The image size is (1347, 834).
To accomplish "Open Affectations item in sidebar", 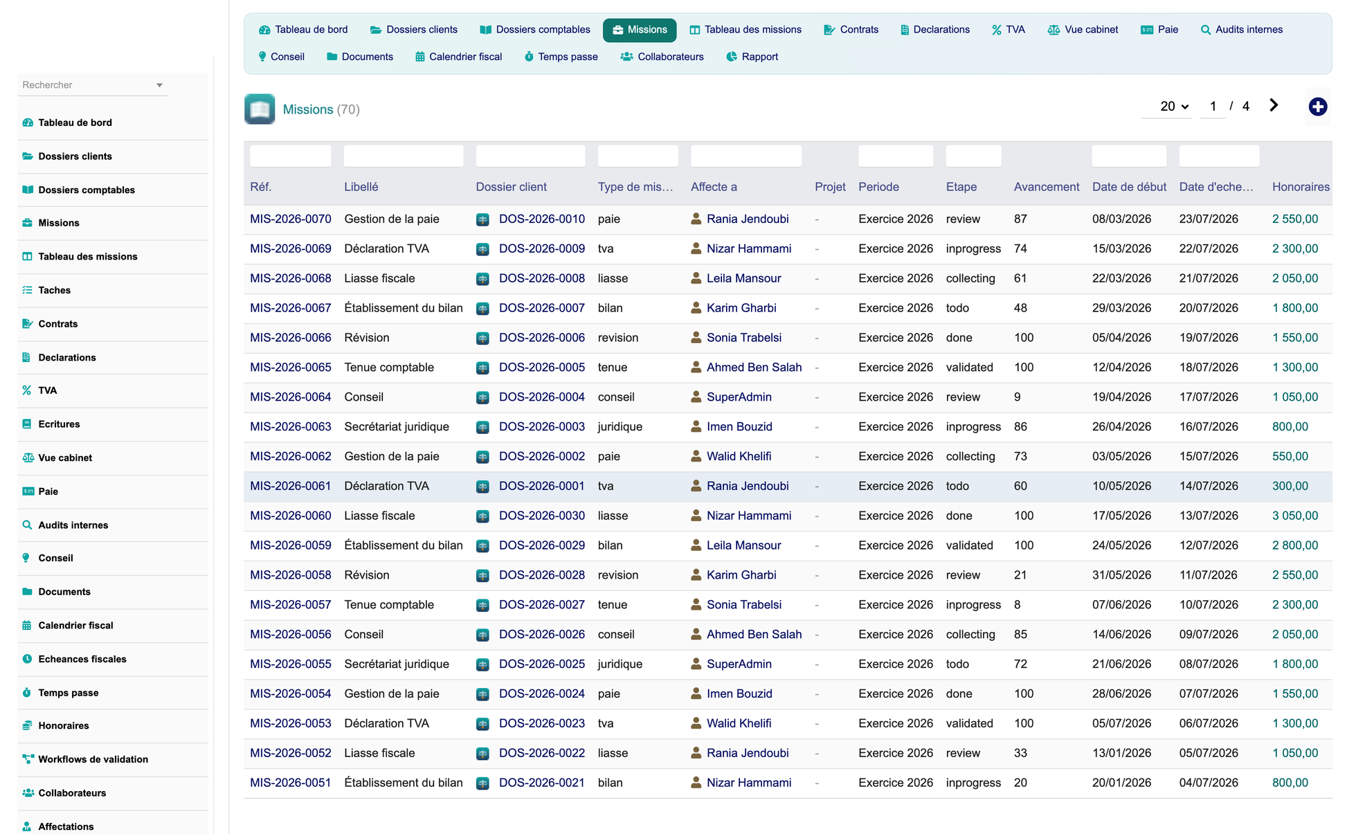I will pyautogui.click(x=66, y=826).
